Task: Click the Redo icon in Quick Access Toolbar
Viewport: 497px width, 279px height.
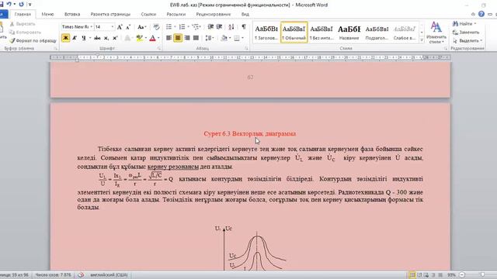Action: point(21,4)
